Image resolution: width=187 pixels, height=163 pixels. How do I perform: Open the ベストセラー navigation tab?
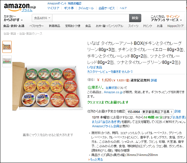coord(36,26)
